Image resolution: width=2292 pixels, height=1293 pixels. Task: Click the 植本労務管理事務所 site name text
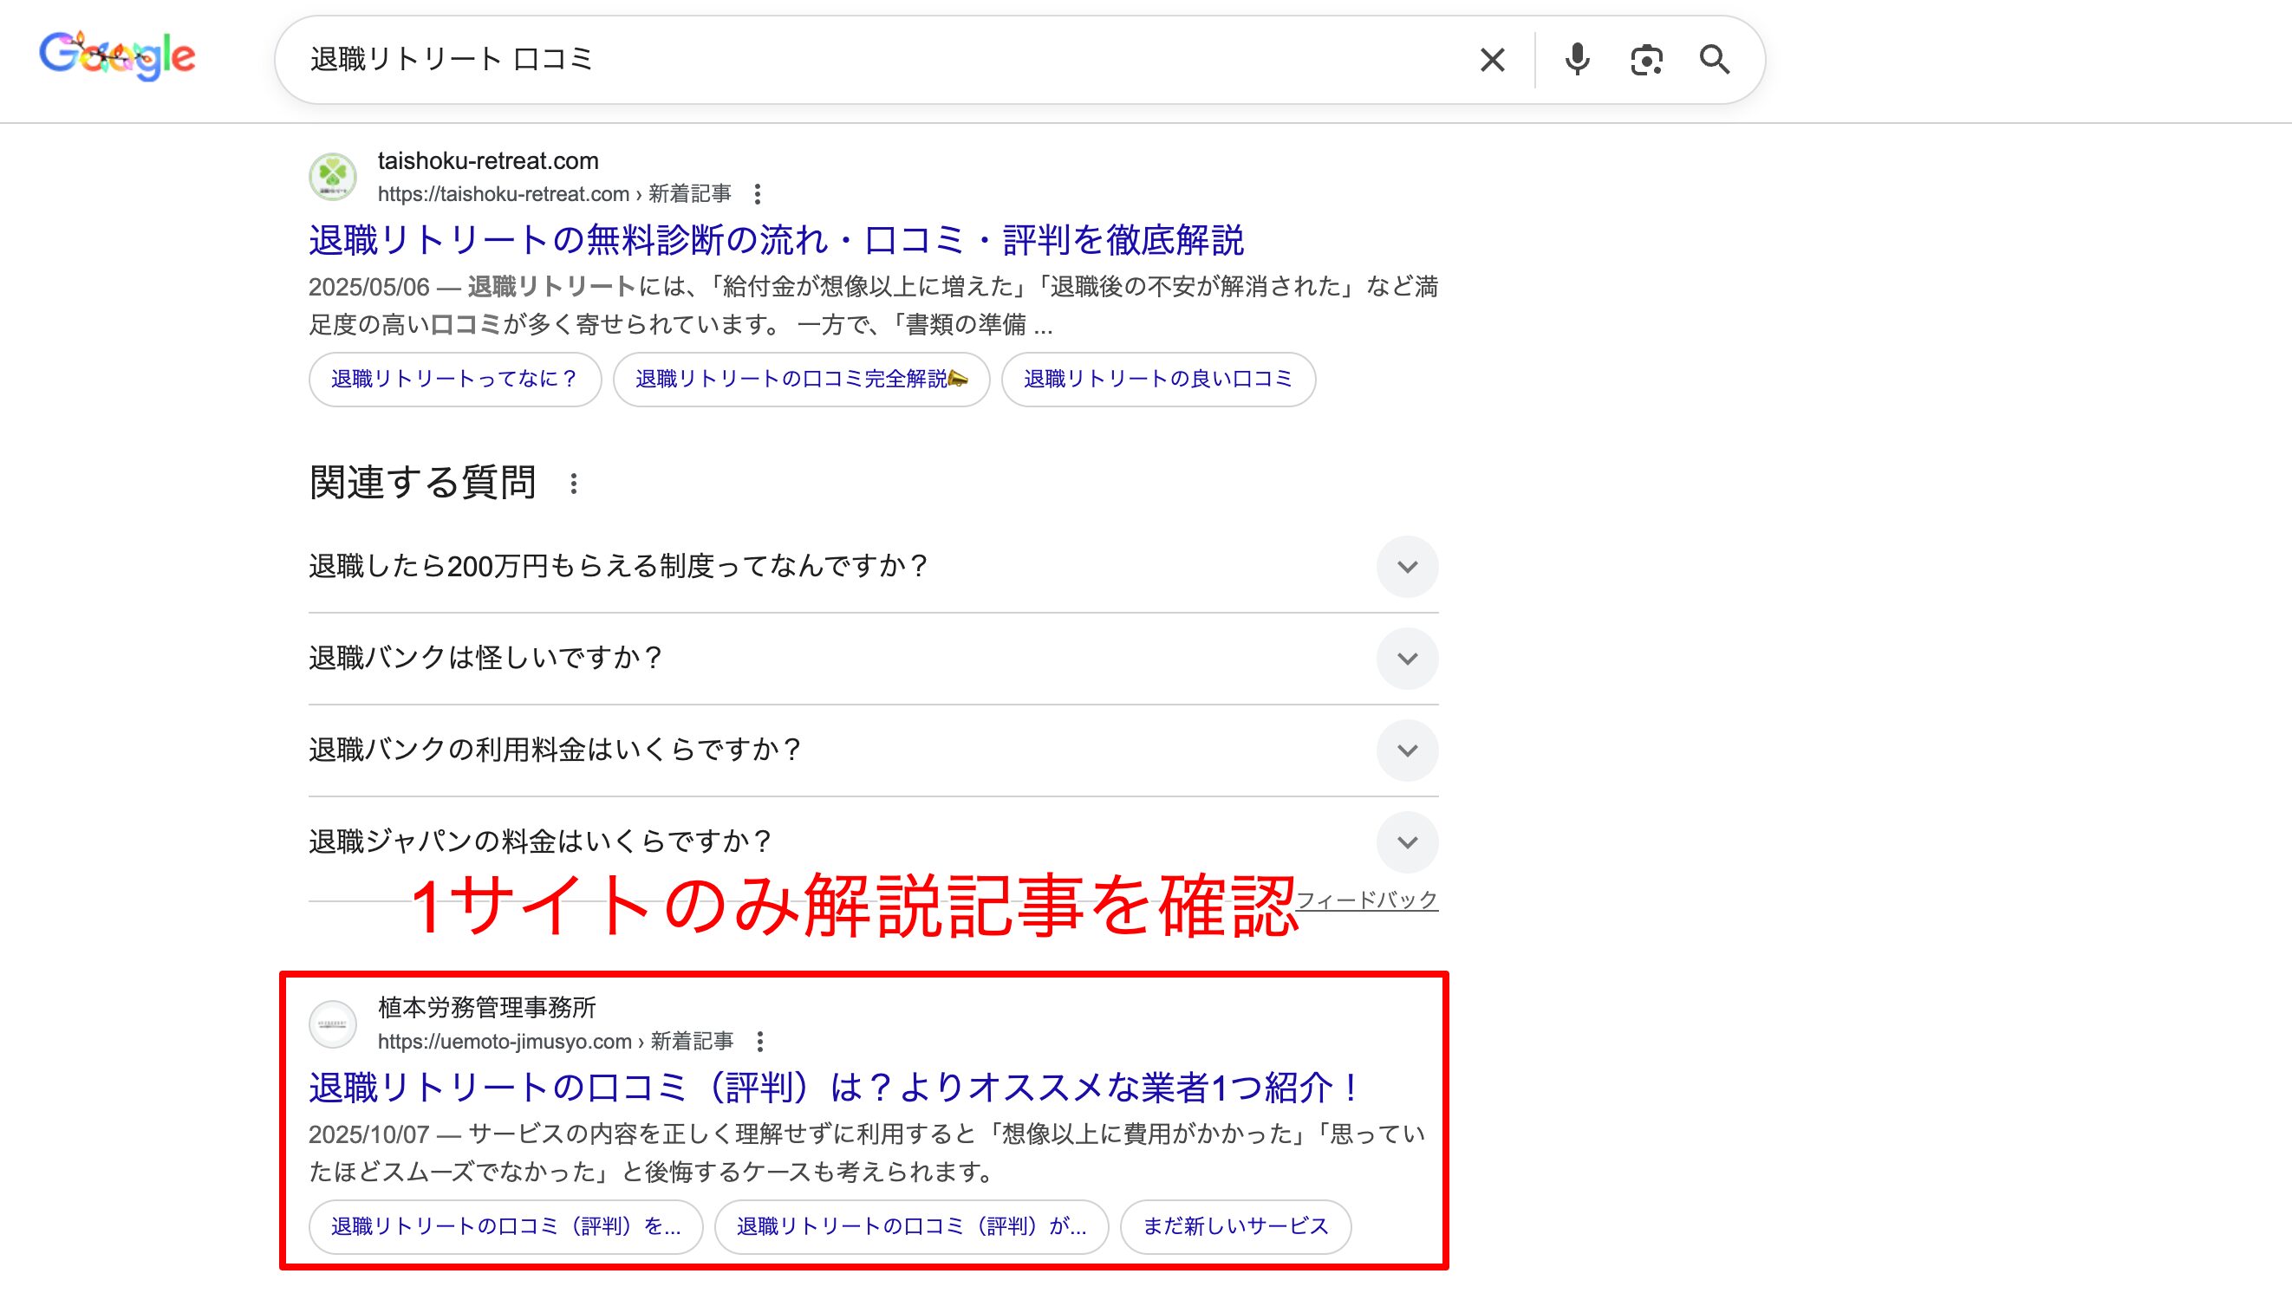point(486,1008)
